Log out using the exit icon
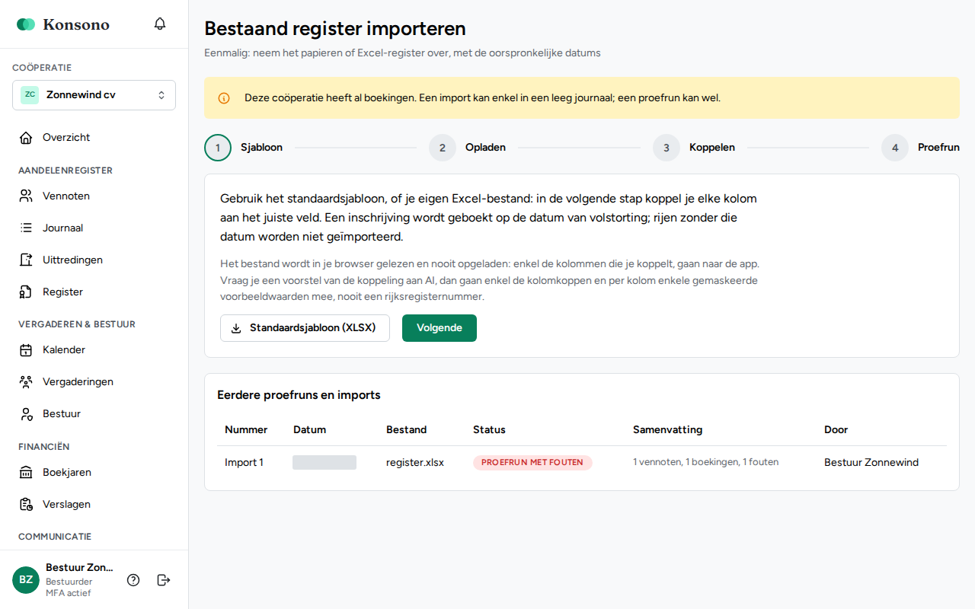 coord(164,580)
